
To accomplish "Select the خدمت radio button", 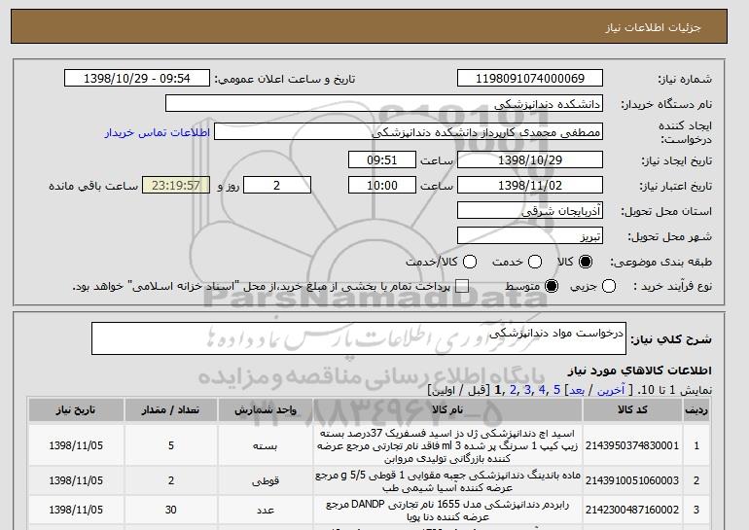I will pos(535,262).
